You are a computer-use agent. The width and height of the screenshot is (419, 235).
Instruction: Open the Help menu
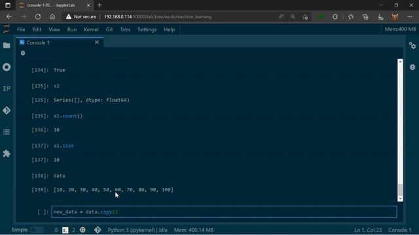click(170, 29)
